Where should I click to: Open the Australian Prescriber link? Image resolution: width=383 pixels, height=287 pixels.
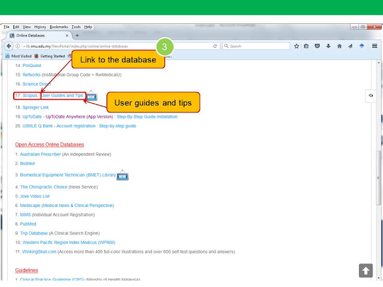tap(40, 154)
